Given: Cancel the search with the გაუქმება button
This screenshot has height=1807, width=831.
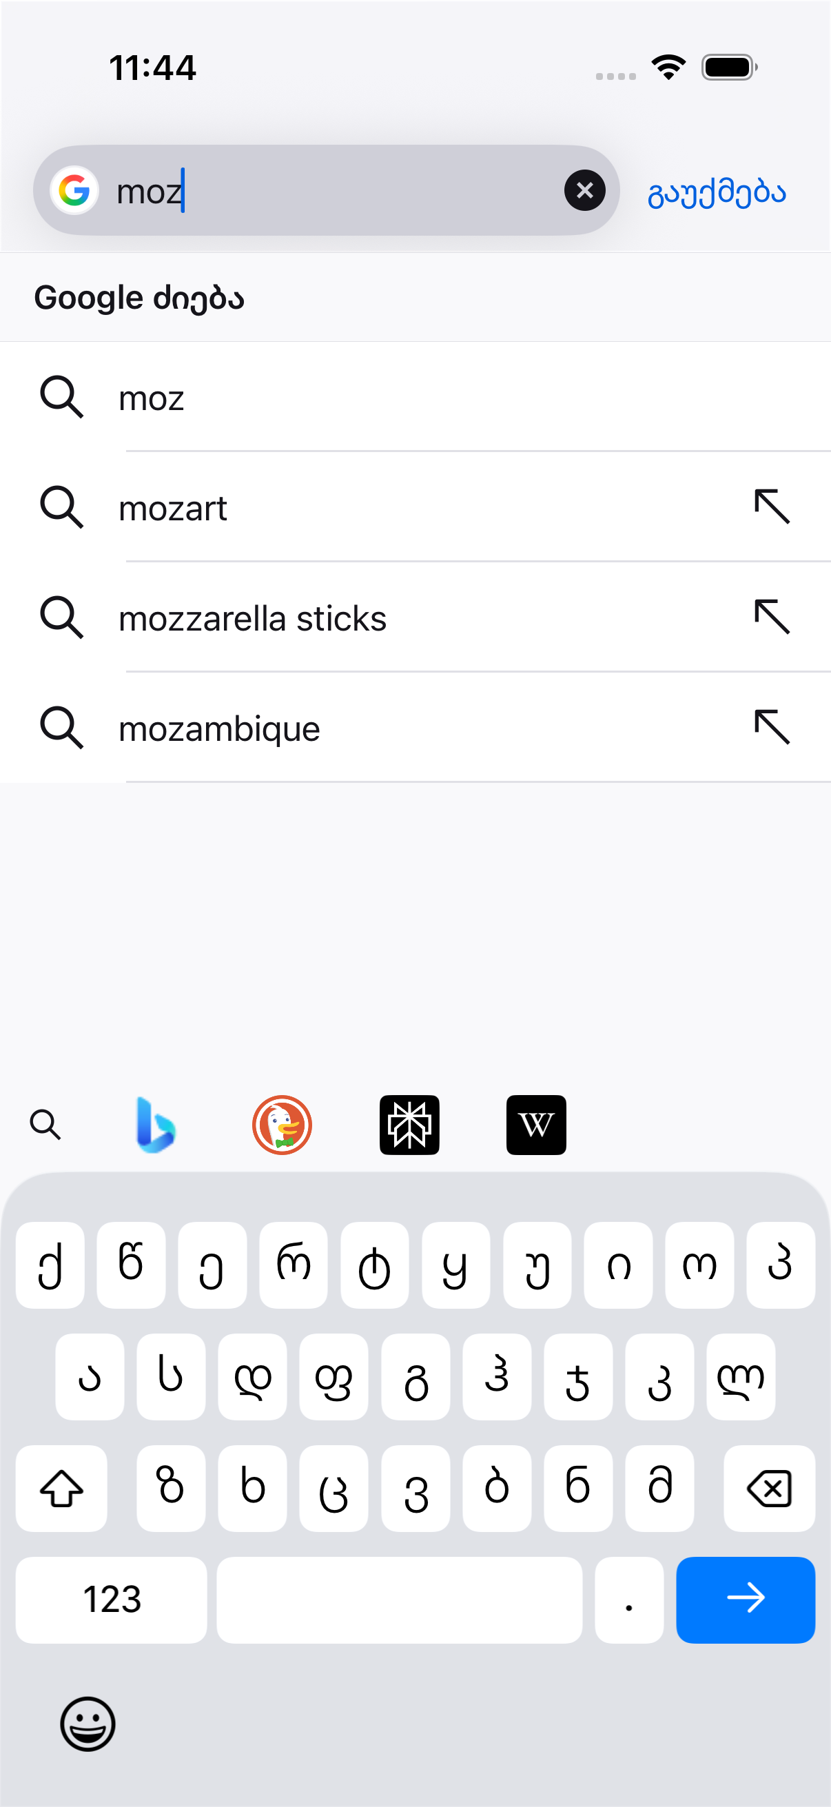Looking at the screenshot, I should (717, 192).
